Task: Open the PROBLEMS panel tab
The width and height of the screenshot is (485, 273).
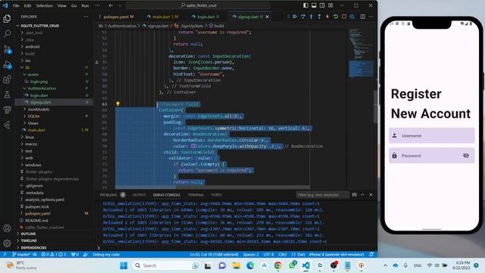Action: pyautogui.click(x=108, y=195)
